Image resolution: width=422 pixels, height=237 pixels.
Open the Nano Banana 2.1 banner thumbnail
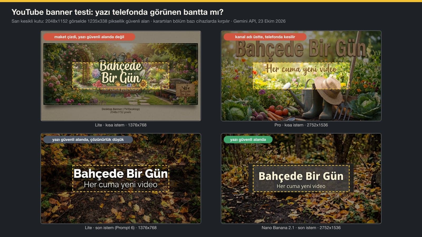301,179
